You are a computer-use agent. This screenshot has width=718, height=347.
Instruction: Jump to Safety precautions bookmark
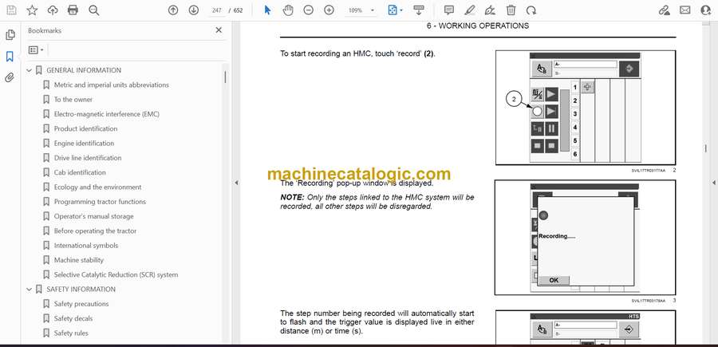[81, 304]
